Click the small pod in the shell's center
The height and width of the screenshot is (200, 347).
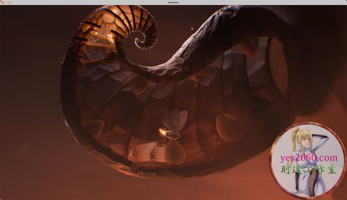click(140, 85)
